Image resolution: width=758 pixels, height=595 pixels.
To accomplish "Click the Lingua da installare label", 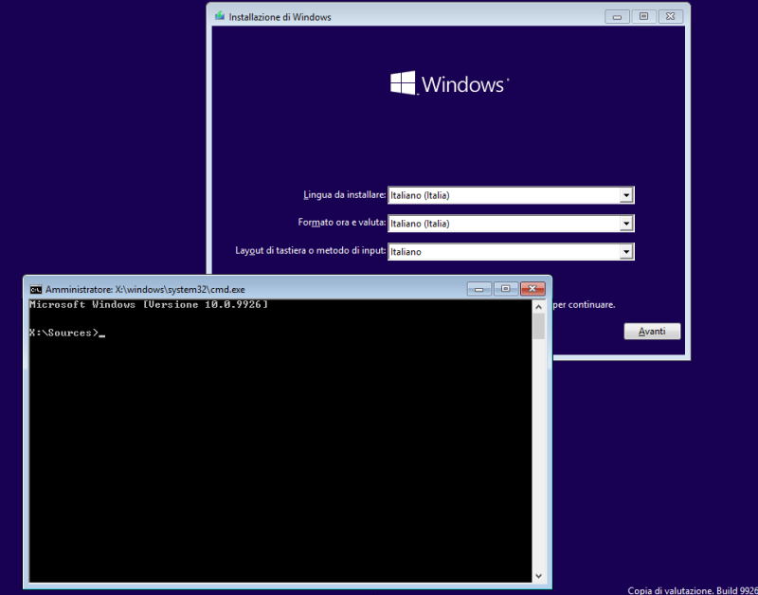I will (345, 195).
